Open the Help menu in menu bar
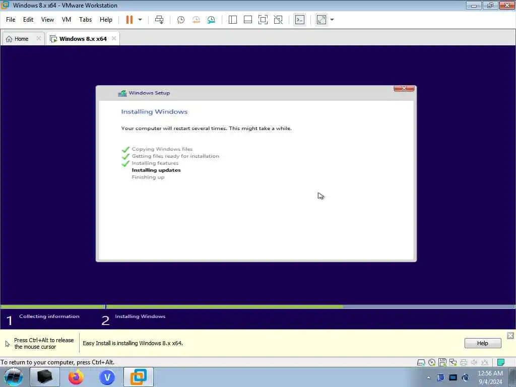This screenshot has height=387, width=516. coord(106,20)
